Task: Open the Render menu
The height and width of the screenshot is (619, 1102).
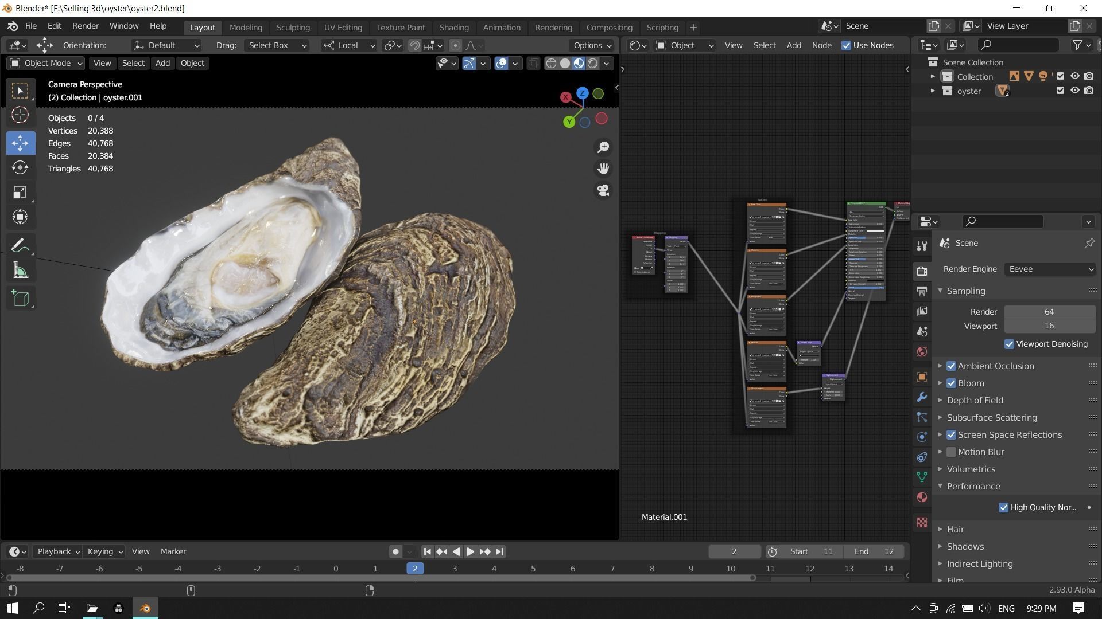Action: [x=86, y=26]
